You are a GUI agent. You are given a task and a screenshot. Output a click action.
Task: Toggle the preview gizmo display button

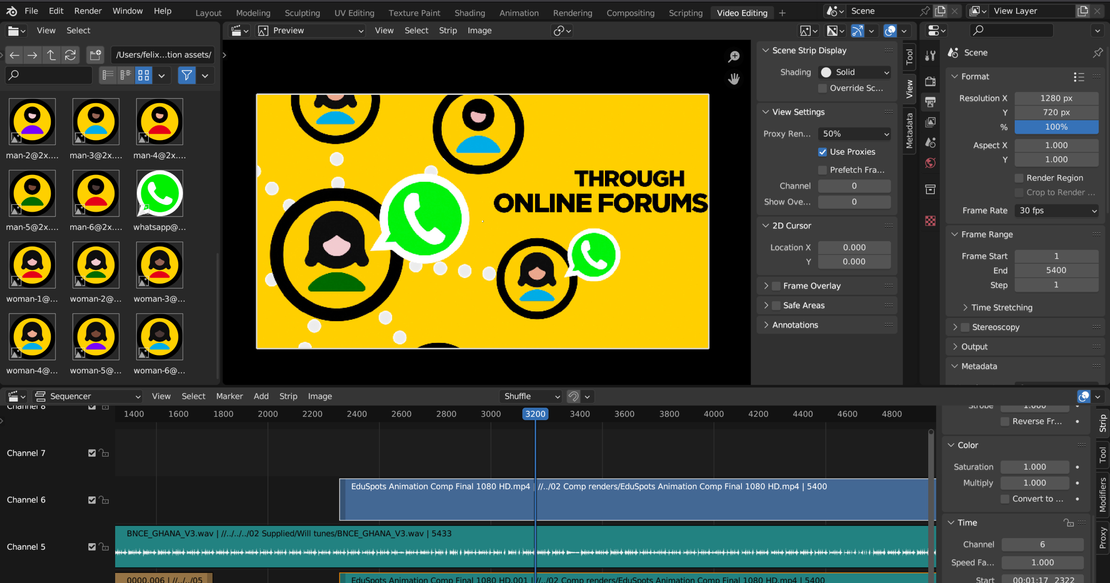[857, 31]
